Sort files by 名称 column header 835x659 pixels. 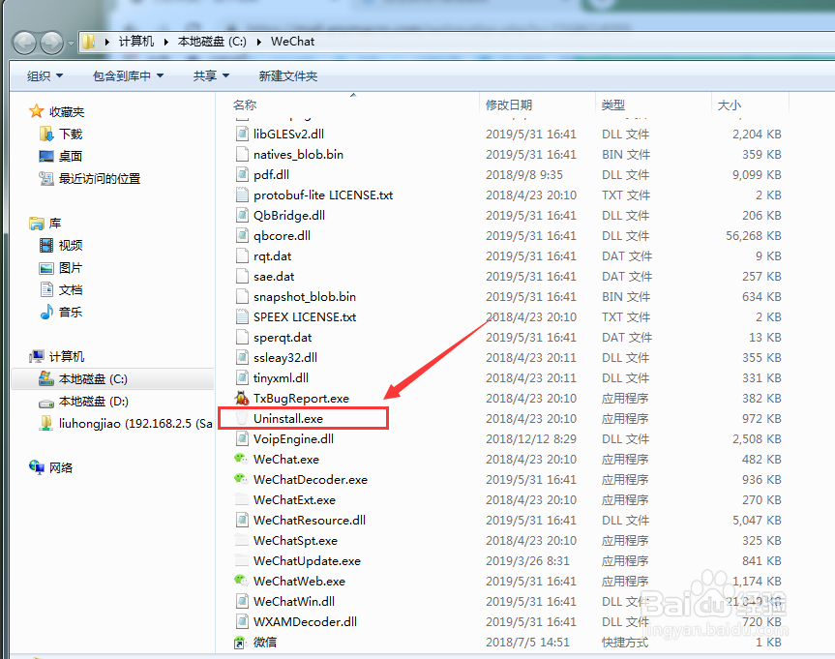tap(245, 105)
